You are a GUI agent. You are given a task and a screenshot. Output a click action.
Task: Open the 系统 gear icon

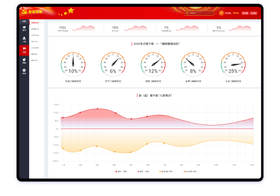click(x=24, y=71)
